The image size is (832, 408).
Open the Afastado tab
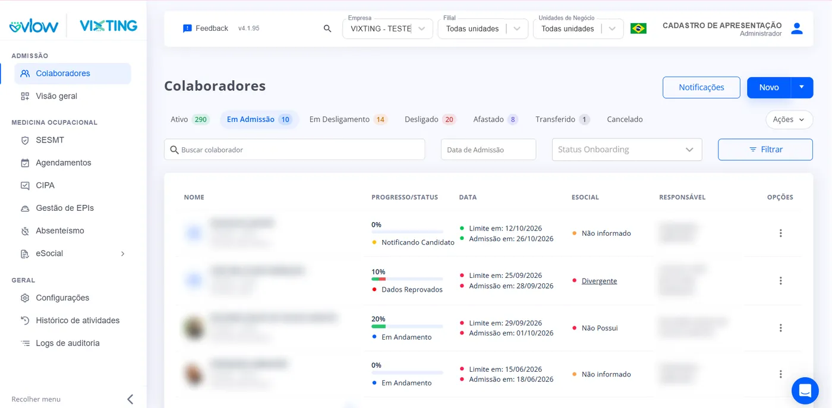[x=496, y=119]
